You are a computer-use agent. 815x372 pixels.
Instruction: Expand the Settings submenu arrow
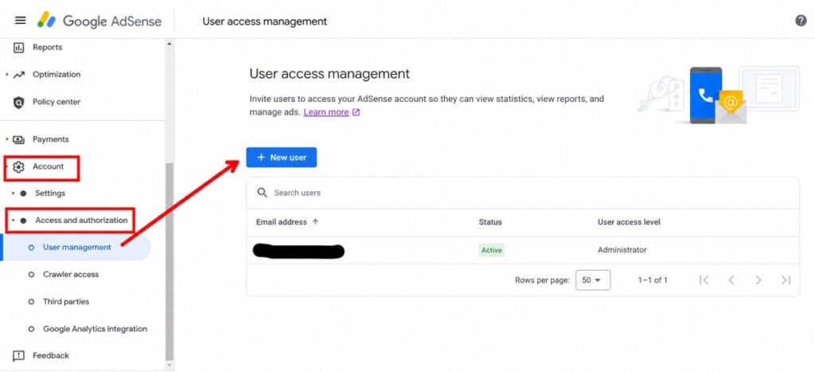(13, 194)
